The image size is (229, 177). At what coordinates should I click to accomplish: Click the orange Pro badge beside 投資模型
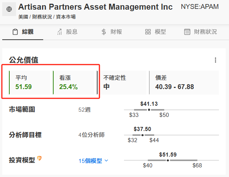click(x=39, y=158)
